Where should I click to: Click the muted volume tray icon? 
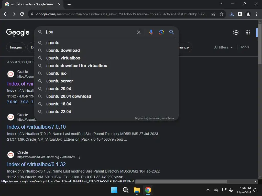tap(231, 190)
